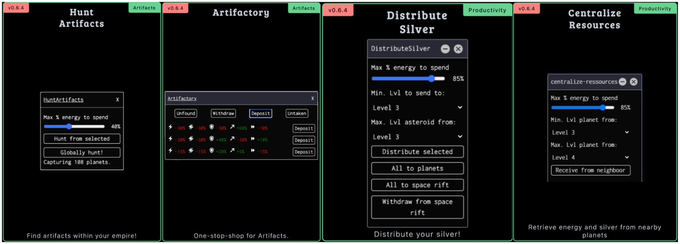This screenshot has height=244, width=680.
Task: Click the Artifacts tag on Hunt Artifacts card
Action: point(144,8)
